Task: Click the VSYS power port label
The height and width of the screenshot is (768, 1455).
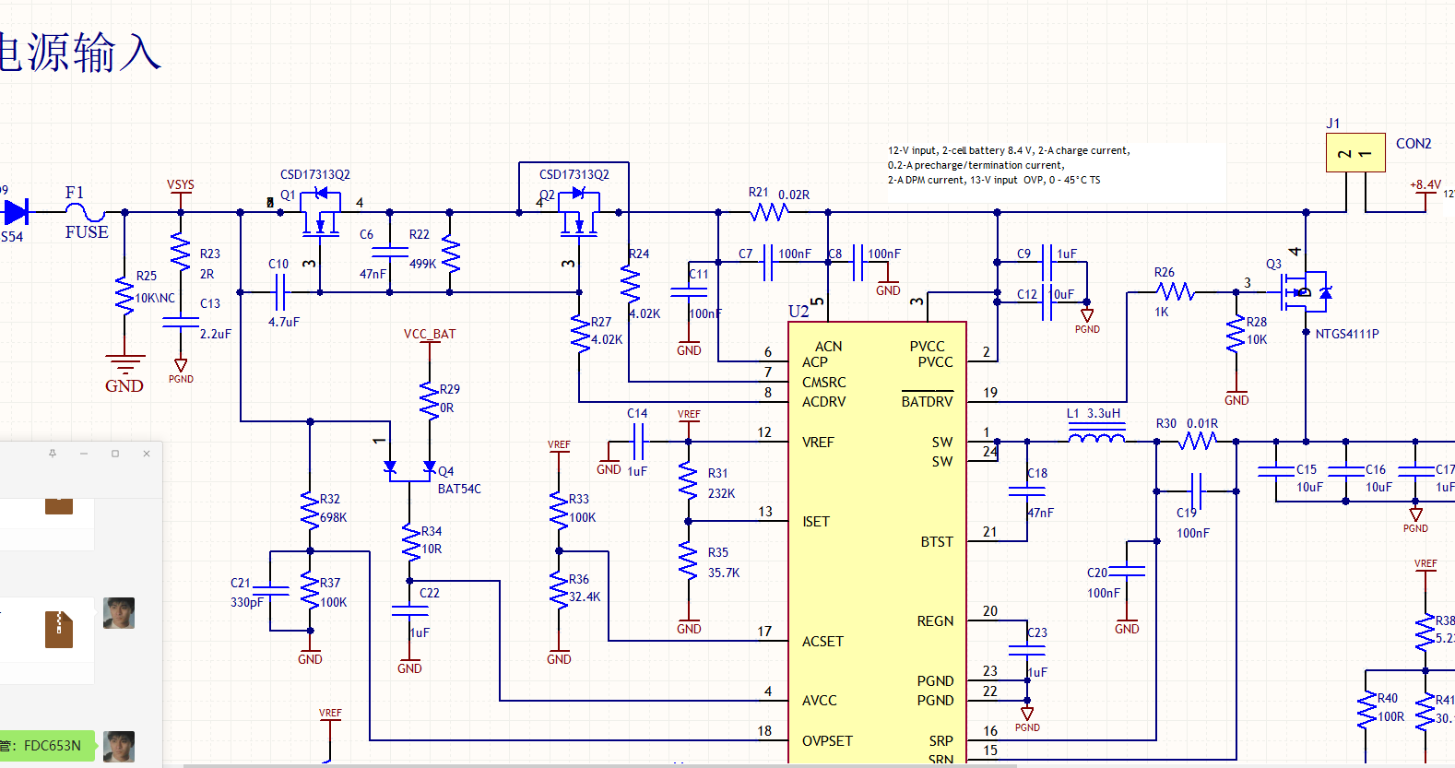Action: pos(181,184)
